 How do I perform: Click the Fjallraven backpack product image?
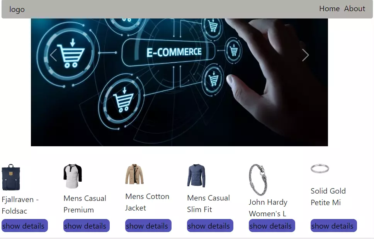point(11,177)
